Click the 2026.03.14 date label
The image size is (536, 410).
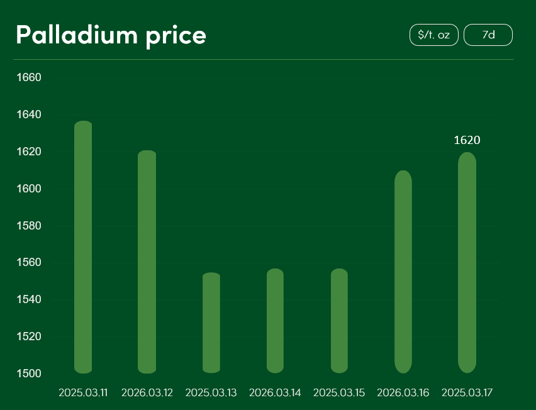click(275, 393)
